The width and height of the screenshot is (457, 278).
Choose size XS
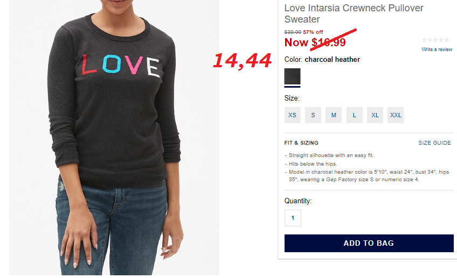(292, 115)
